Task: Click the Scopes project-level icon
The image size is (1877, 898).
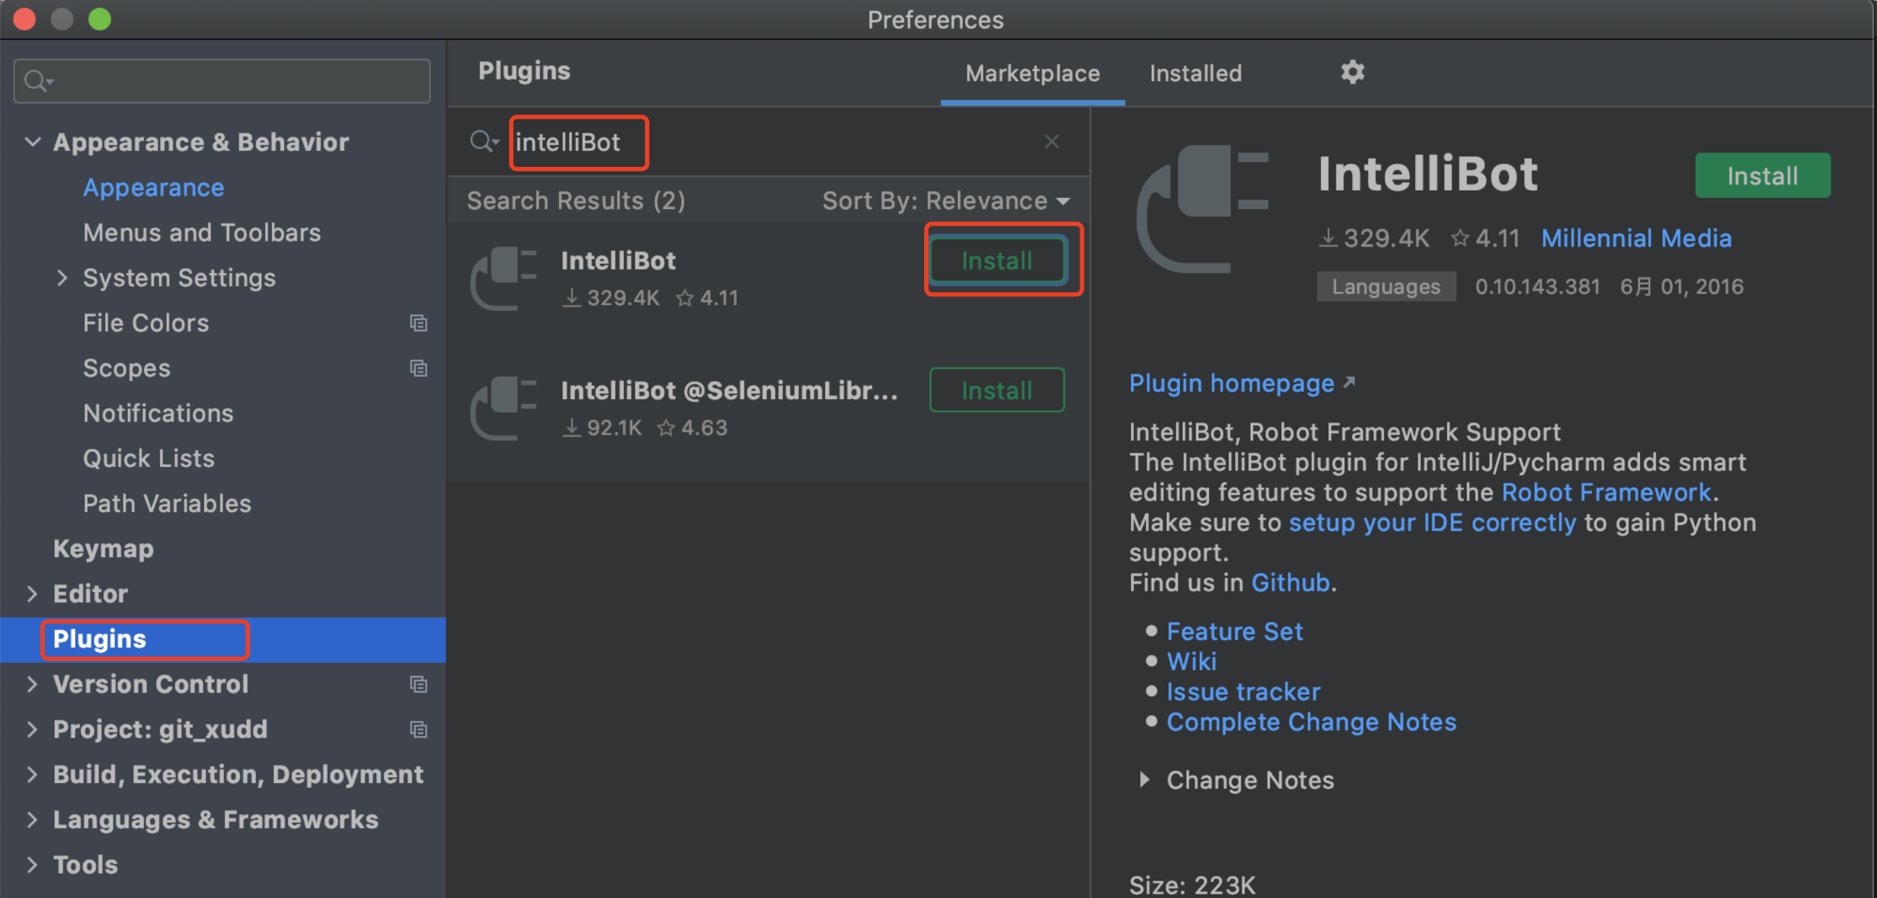Action: tap(418, 368)
